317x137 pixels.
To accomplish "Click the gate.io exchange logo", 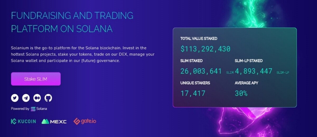I will click(85, 121).
